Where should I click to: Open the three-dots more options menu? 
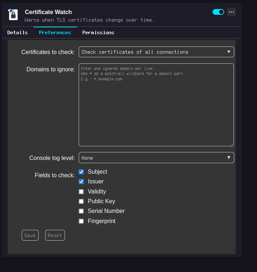[x=231, y=12]
